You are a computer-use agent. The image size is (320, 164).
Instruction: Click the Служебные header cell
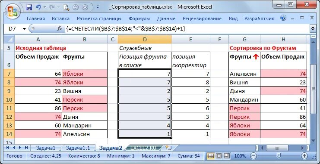point(145,48)
